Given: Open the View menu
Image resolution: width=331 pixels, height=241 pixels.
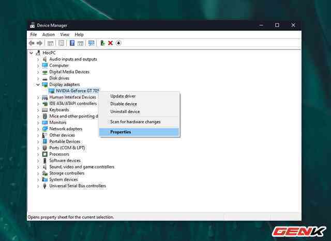Looking at the screenshot, I should (65, 35).
